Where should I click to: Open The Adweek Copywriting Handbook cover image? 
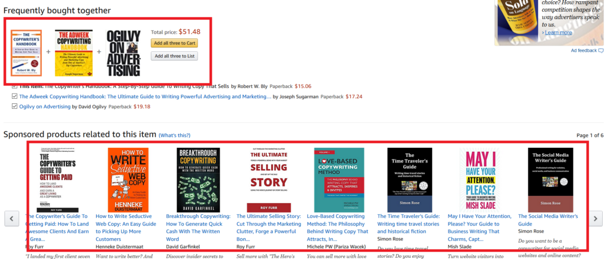click(x=74, y=53)
